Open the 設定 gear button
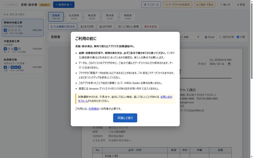 [241, 5]
